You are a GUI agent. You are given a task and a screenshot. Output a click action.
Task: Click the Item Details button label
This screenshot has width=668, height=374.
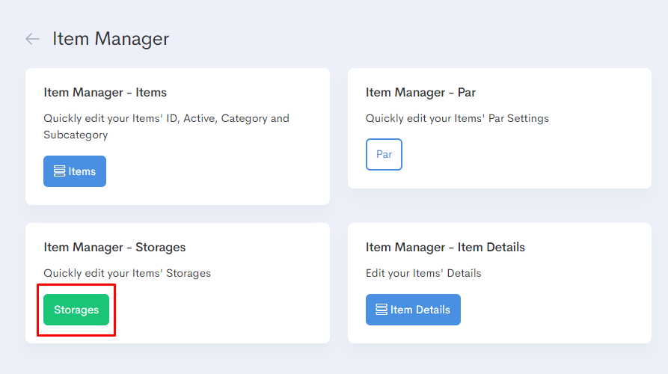[x=420, y=310]
